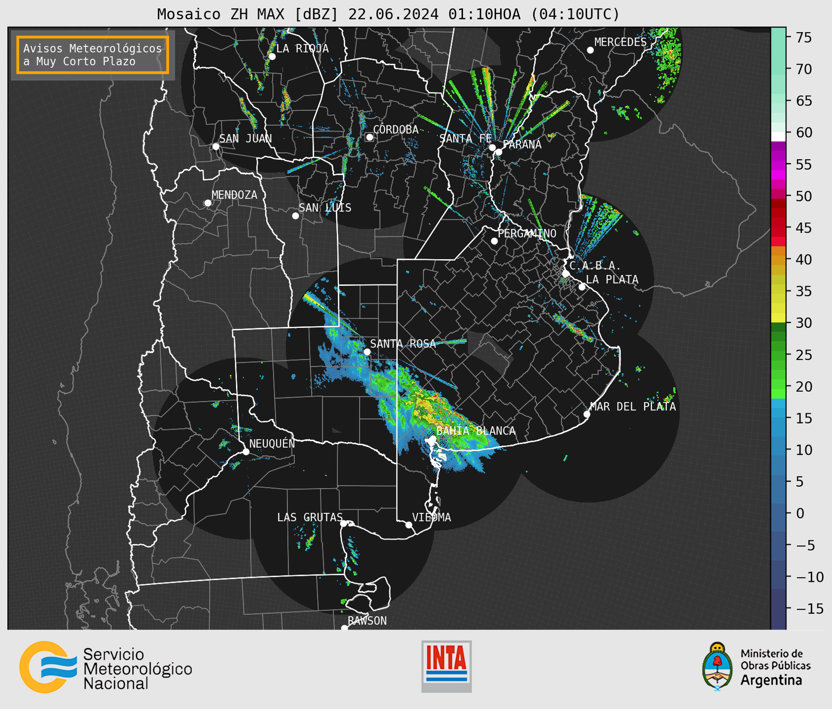832x709 pixels.
Task: Click the Córdoba city marker dot
Action: click(x=369, y=137)
